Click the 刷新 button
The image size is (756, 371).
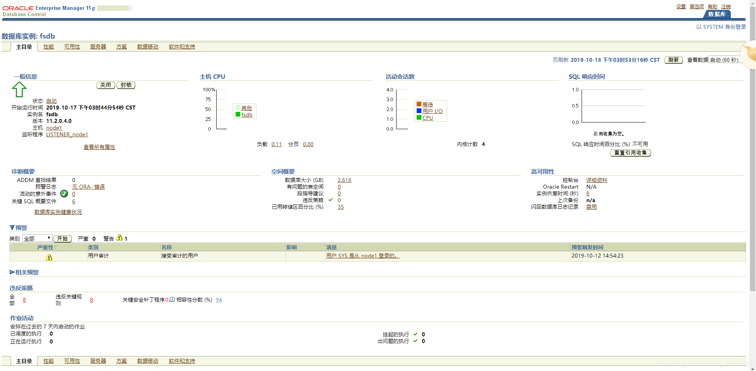(x=674, y=60)
